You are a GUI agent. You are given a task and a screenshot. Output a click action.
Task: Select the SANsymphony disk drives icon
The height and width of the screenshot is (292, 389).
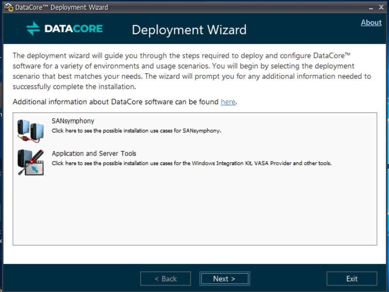click(x=30, y=129)
